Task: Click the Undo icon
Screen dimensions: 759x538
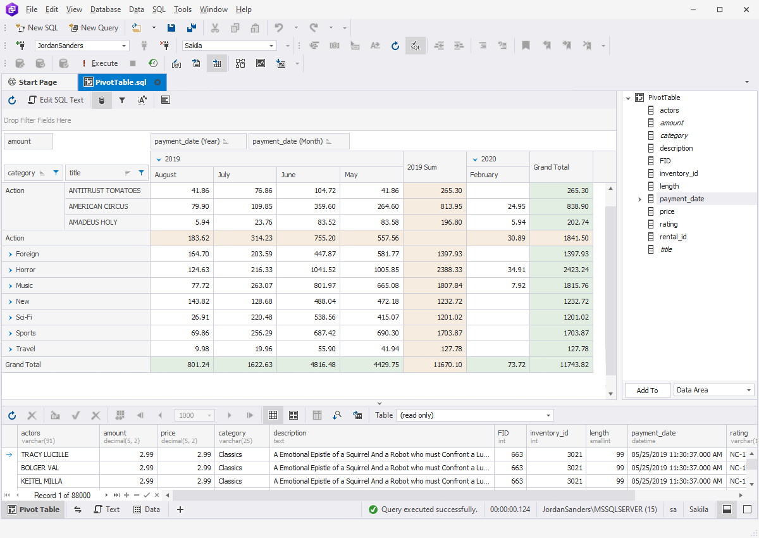Action: click(279, 27)
